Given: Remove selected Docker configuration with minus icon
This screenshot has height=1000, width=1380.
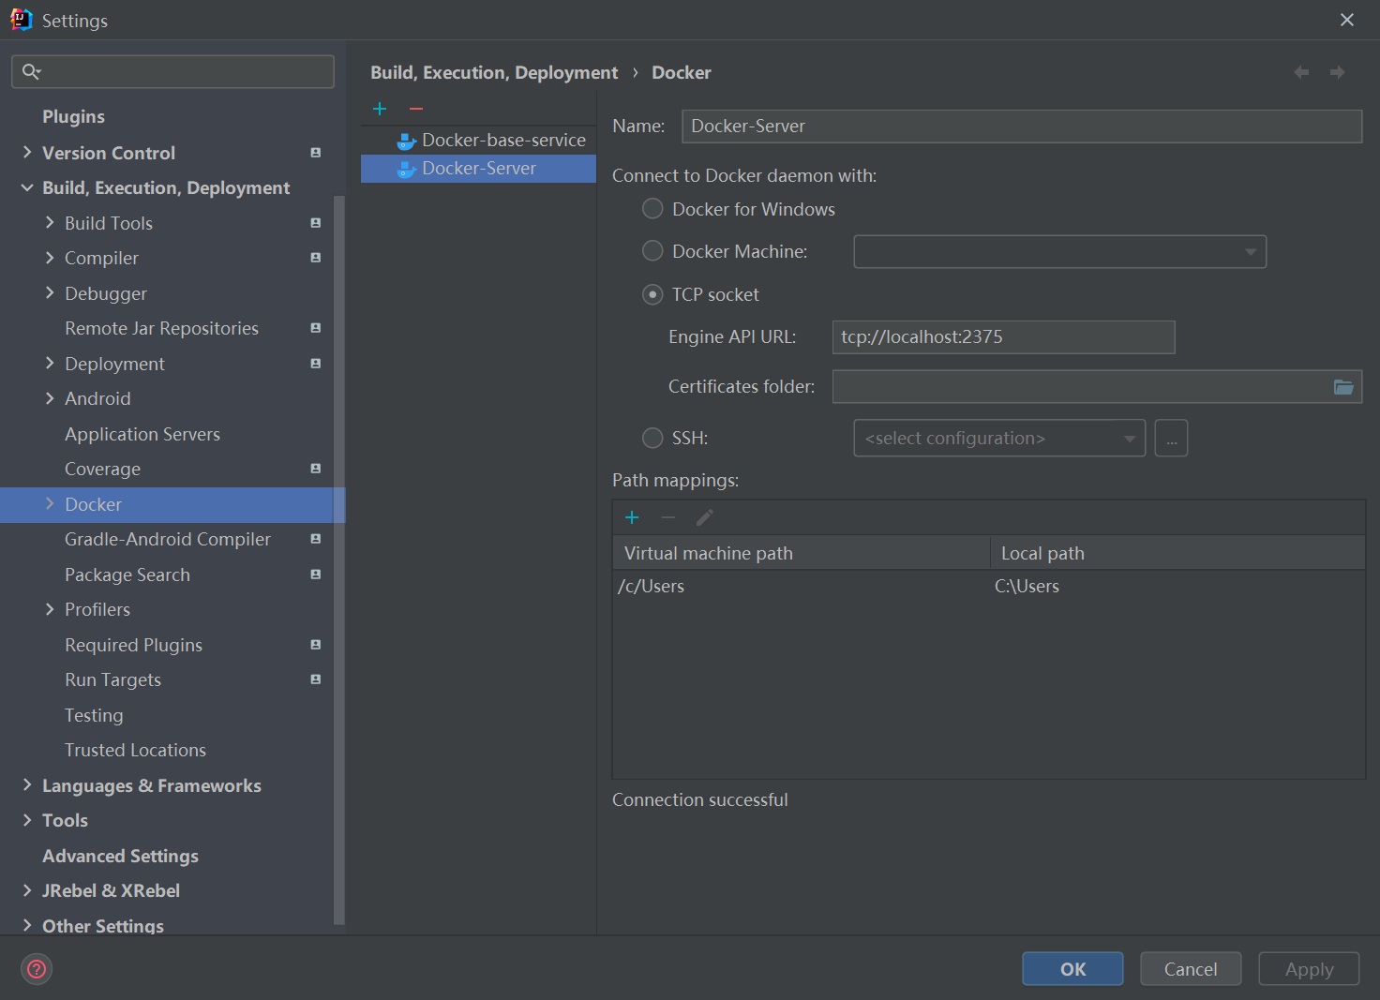Looking at the screenshot, I should coord(416,110).
